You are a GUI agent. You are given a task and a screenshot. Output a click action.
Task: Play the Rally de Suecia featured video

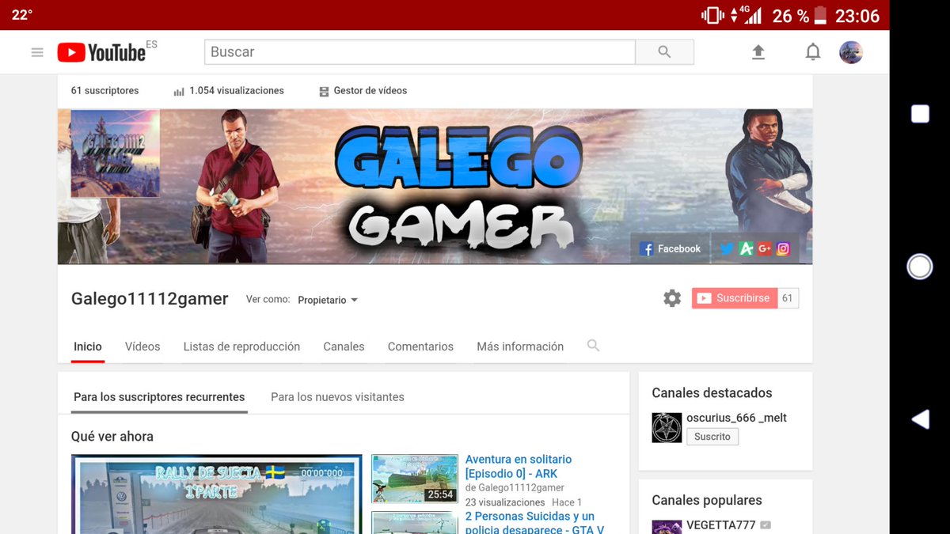(x=216, y=494)
